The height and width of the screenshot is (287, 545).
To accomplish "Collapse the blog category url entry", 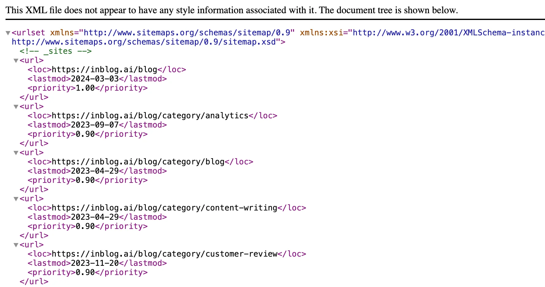I will [x=16, y=153].
